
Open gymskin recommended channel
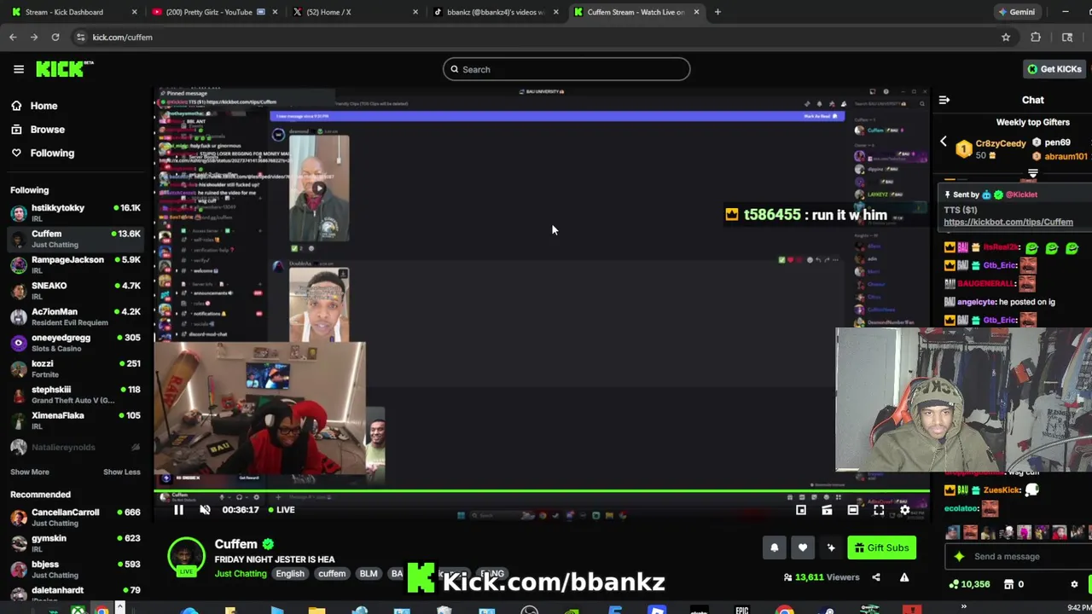[x=75, y=543]
